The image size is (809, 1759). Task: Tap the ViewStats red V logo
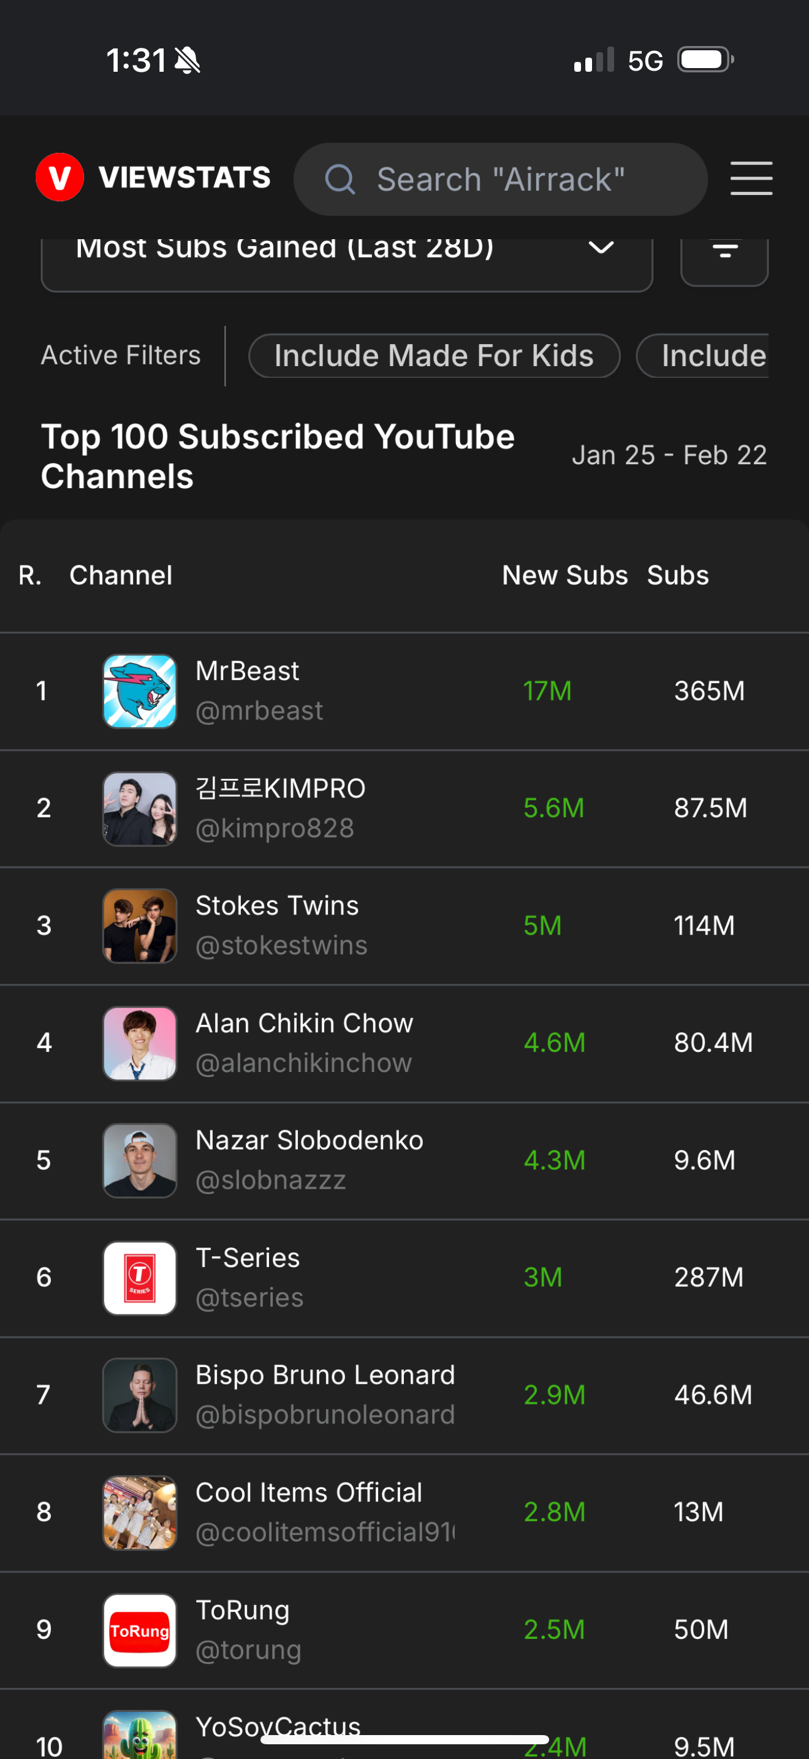[x=60, y=177]
